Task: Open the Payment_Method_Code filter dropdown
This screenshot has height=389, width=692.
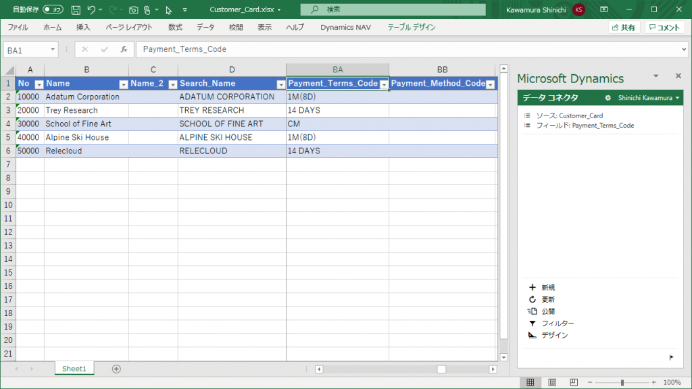Action: click(x=491, y=84)
